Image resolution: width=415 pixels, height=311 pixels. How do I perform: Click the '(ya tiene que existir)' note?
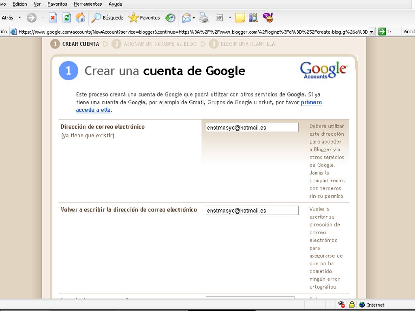pyautogui.click(x=88, y=135)
